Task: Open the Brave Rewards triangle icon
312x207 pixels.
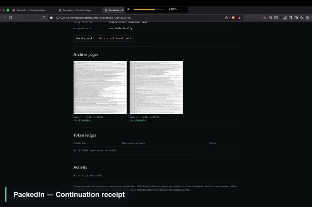Action: (240, 18)
